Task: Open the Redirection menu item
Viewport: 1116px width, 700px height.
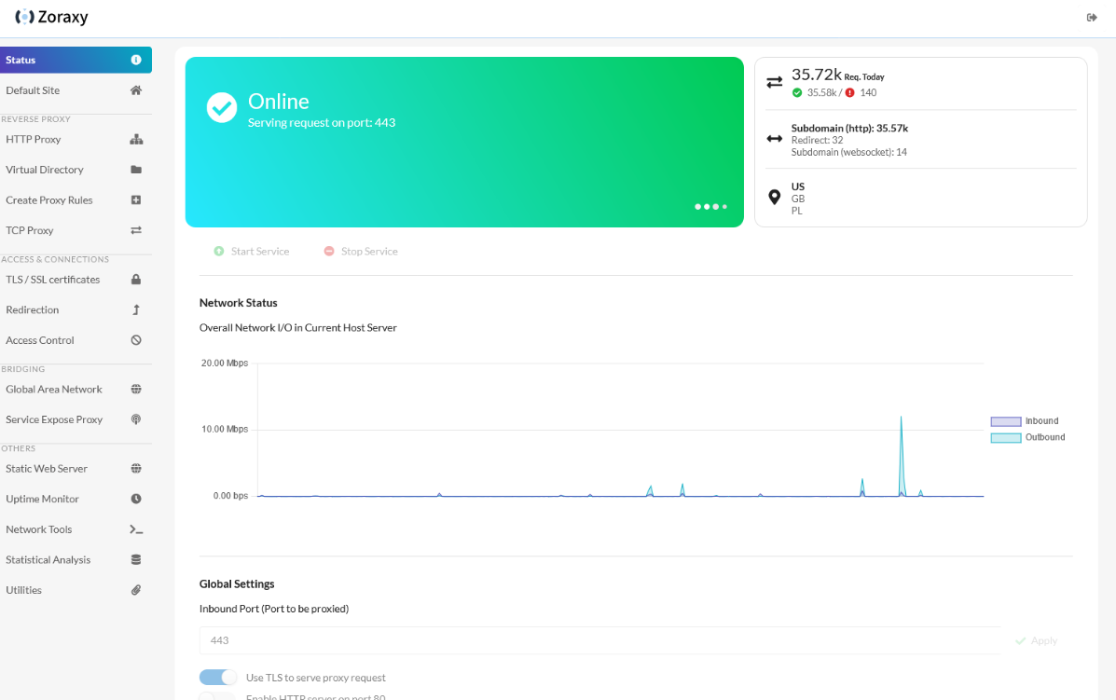Action: 33,309
